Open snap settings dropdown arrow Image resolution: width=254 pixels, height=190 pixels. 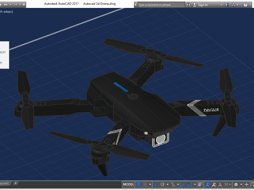[150, 184]
